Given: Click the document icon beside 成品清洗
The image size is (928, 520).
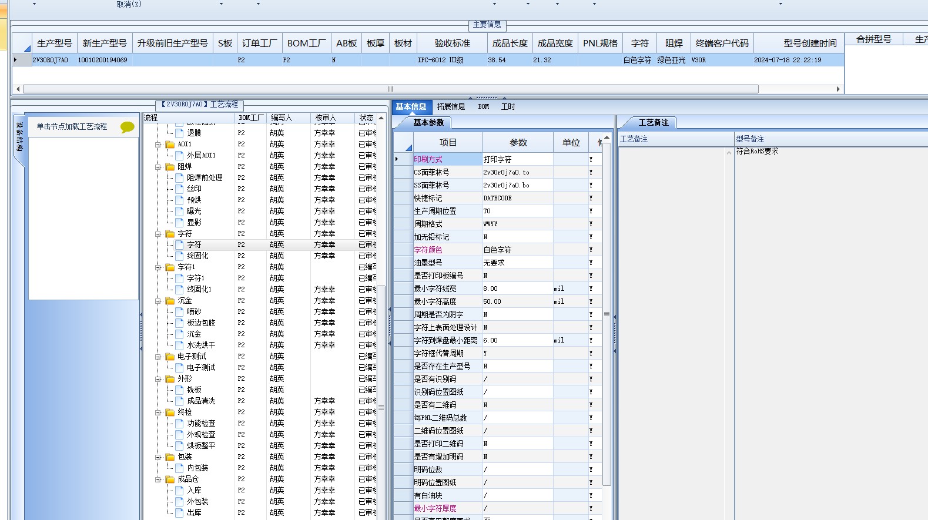Looking at the screenshot, I should click(180, 401).
